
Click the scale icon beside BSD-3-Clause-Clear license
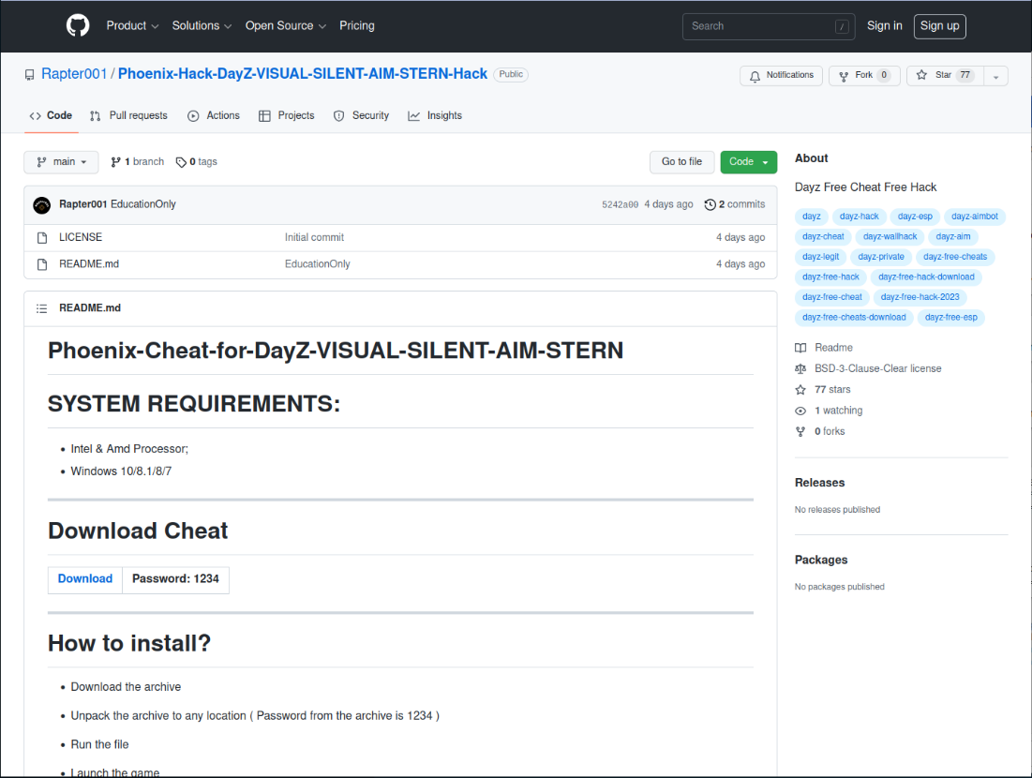click(800, 368)
